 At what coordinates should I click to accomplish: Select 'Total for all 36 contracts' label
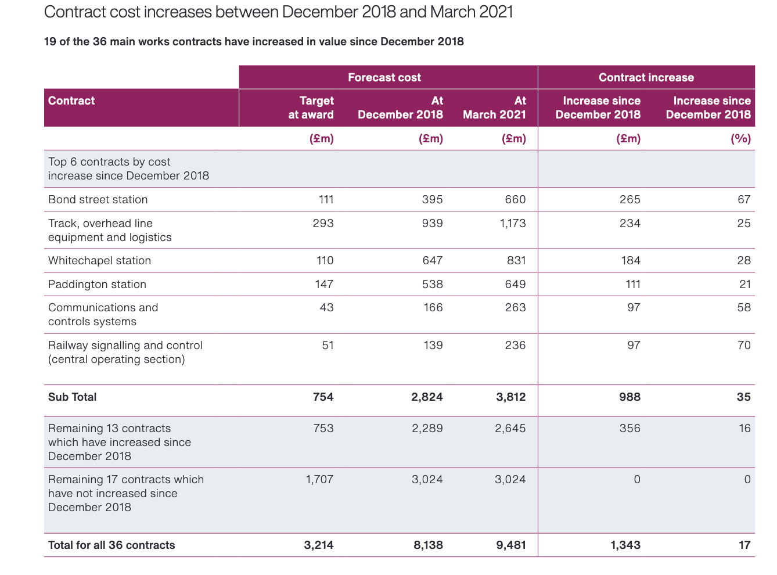click(x=111, y=545)
